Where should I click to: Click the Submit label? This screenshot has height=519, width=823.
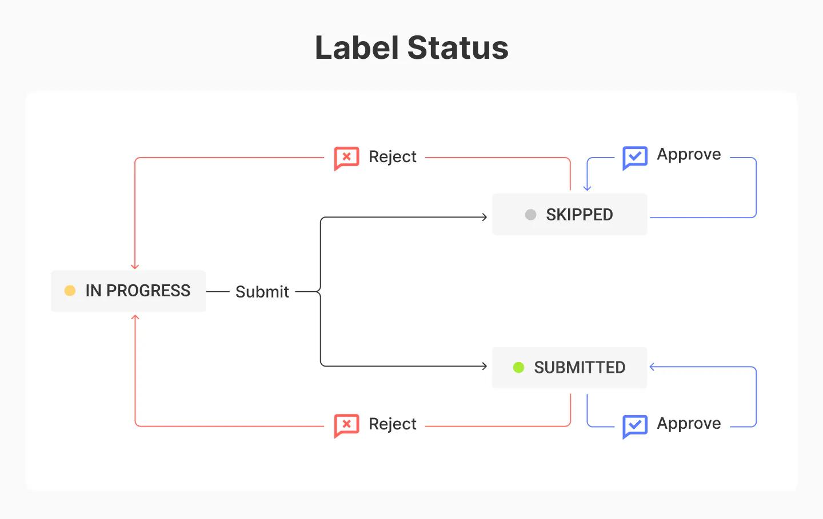pos(262,292)
